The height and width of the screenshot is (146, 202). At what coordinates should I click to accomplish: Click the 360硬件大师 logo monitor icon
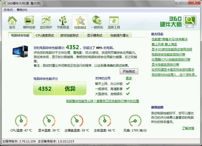click(190, 21)
